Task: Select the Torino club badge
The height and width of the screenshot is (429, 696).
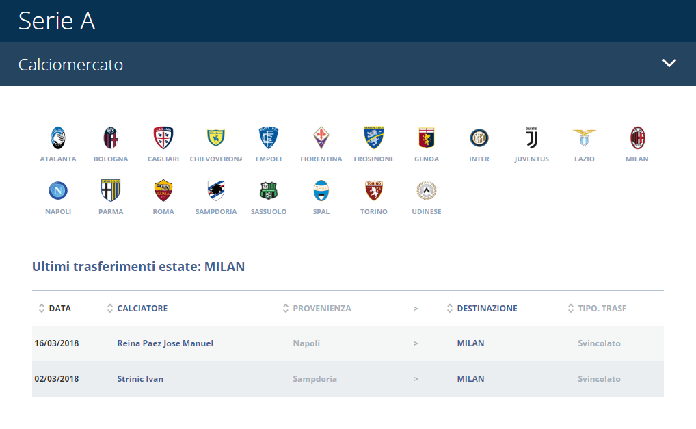Action: (374, 191)
